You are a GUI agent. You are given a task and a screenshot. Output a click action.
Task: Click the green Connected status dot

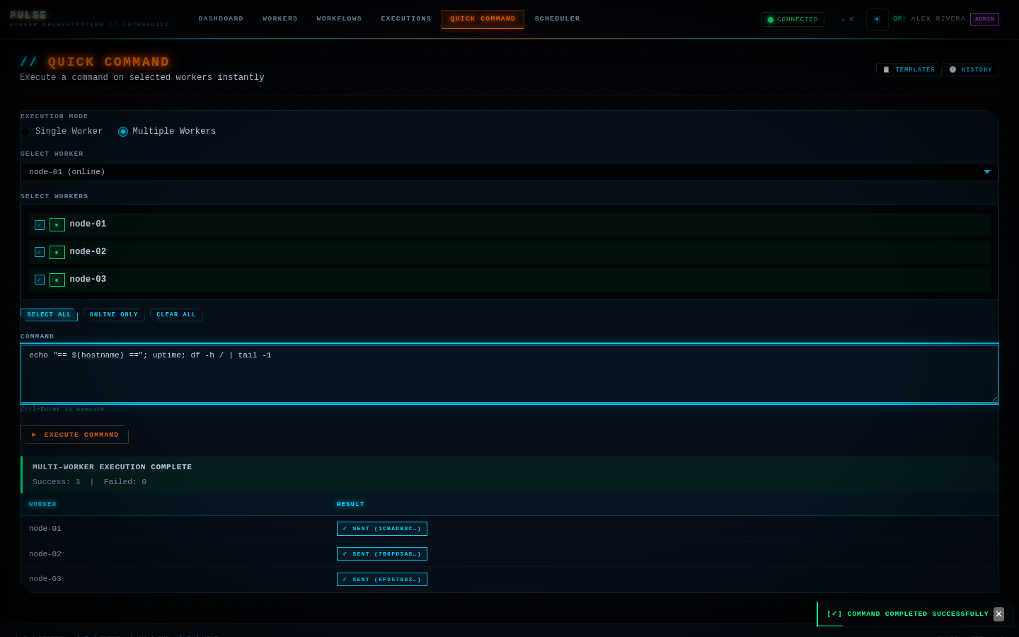click(x=771, y=20)
